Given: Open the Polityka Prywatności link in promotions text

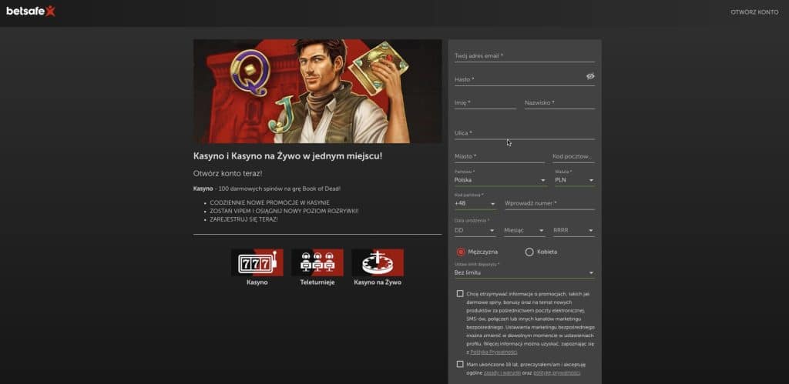Looking at the screenshot, I should click(494, 352).
